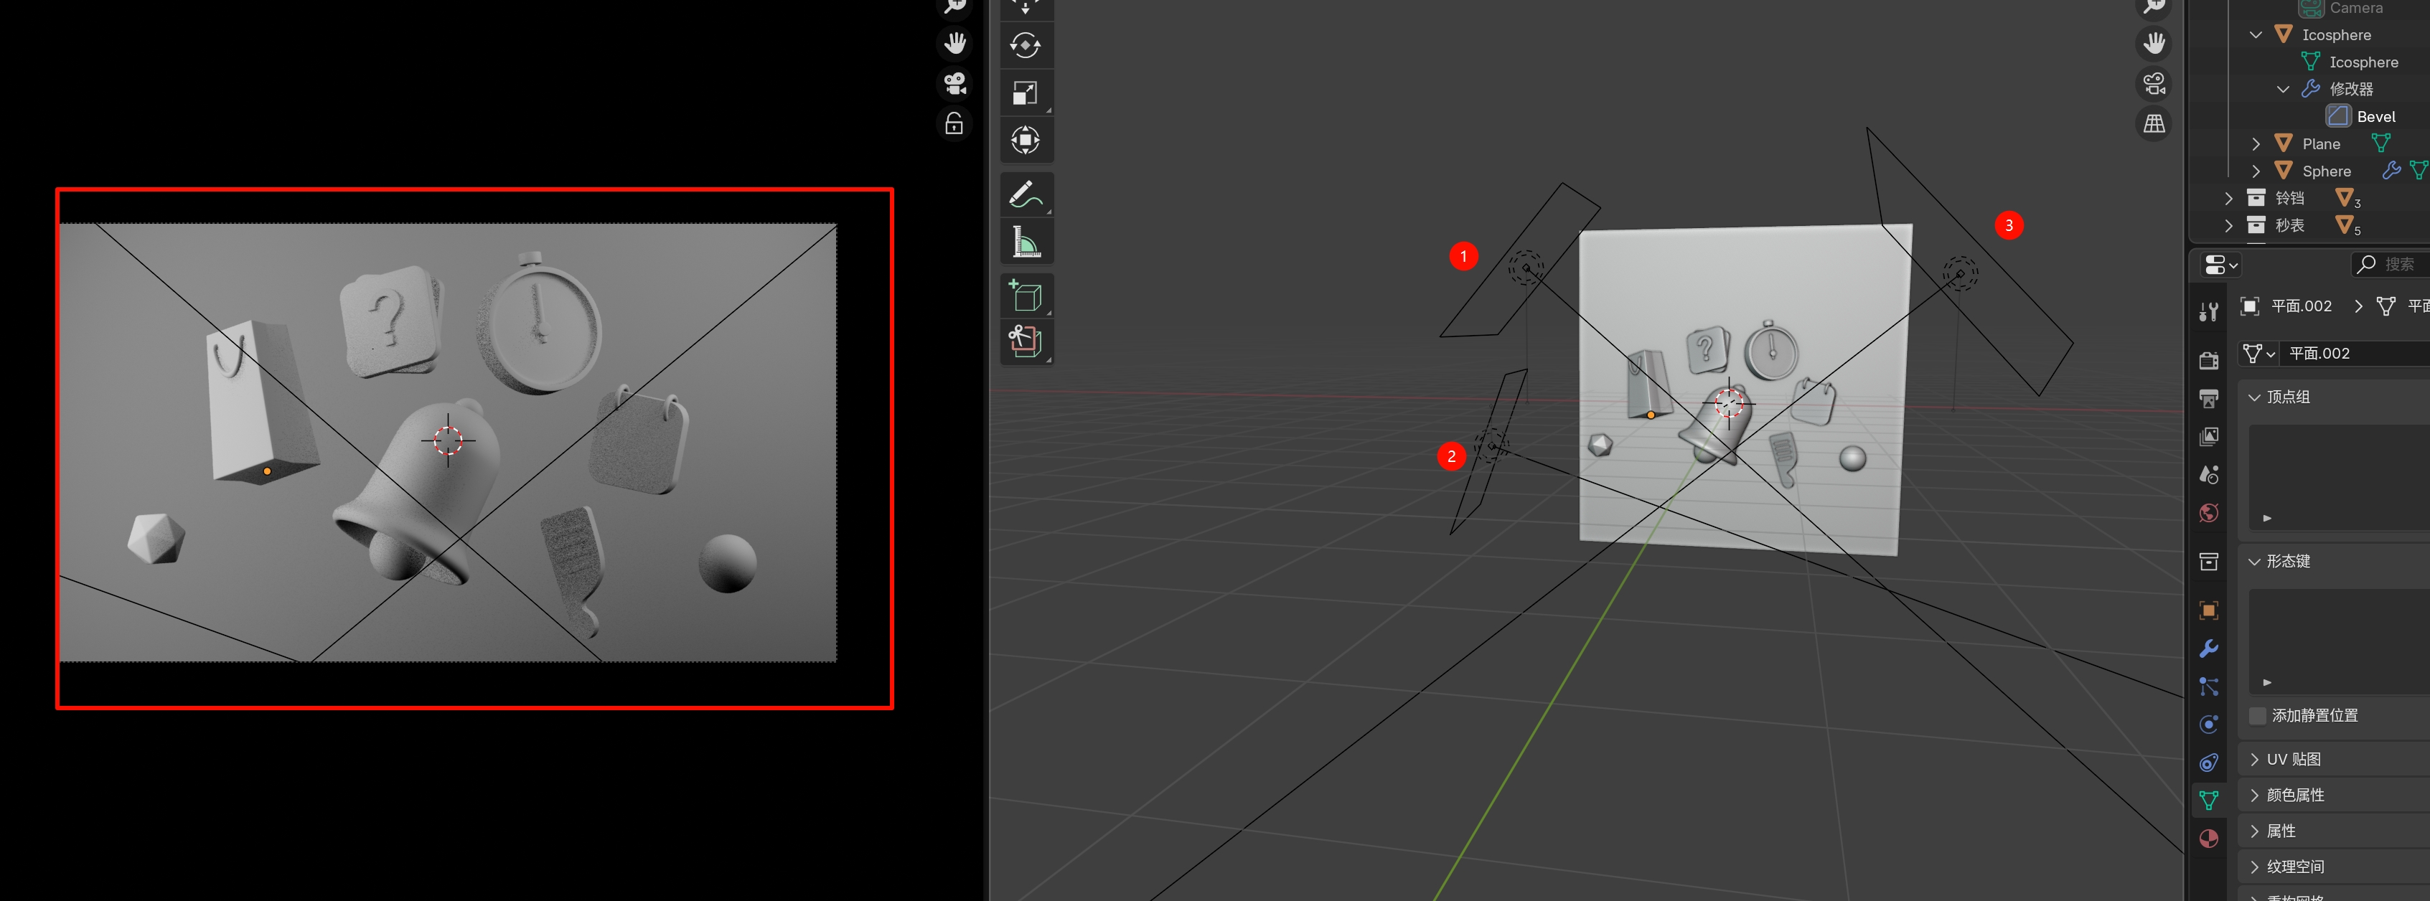Open the Material properties tab
Image resolution: width=2430 pixels, height=901 pixels.
2208,839
